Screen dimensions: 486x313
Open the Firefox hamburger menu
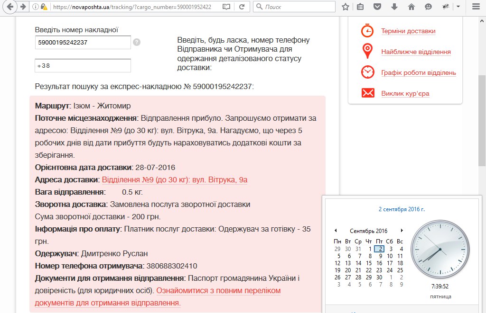pyautogui.click(x=476, y=7)
